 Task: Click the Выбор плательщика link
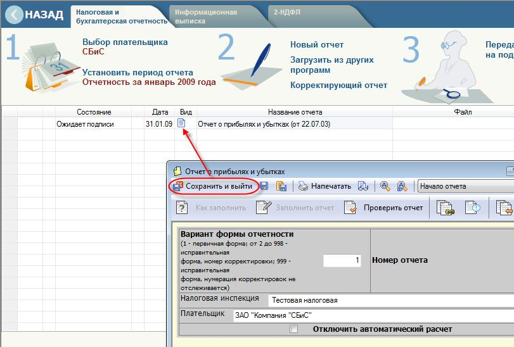pos(125,42)
